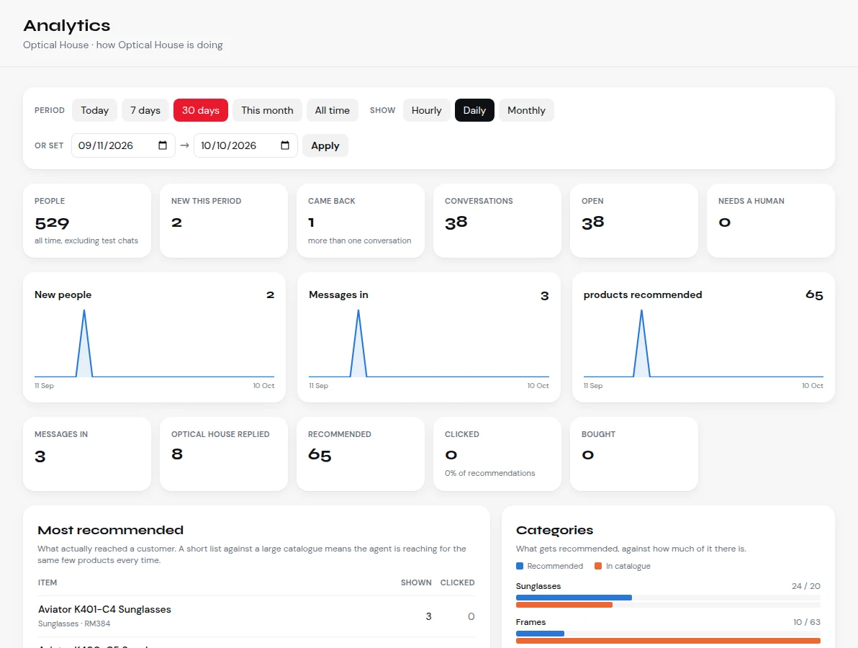Click the Sunglasses category label
The width and height of the screenshot is (858, 648).
(538, 586)
